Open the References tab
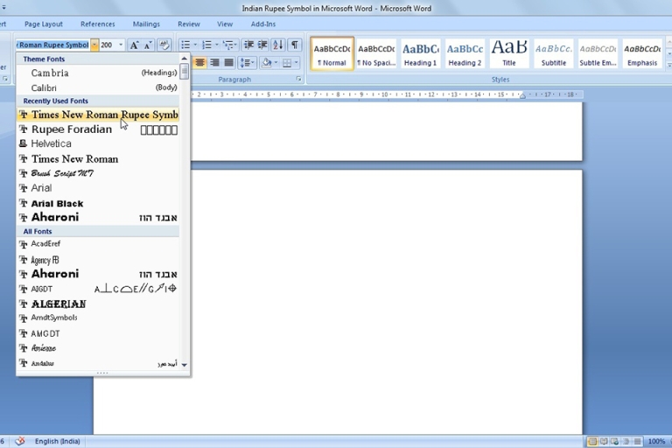672x448 pixels. [98, 24]
